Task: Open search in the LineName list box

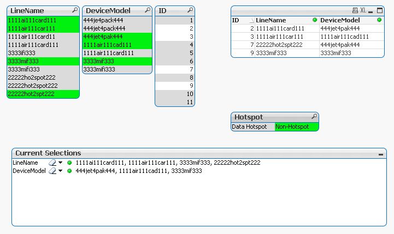Action: [75, 10]
